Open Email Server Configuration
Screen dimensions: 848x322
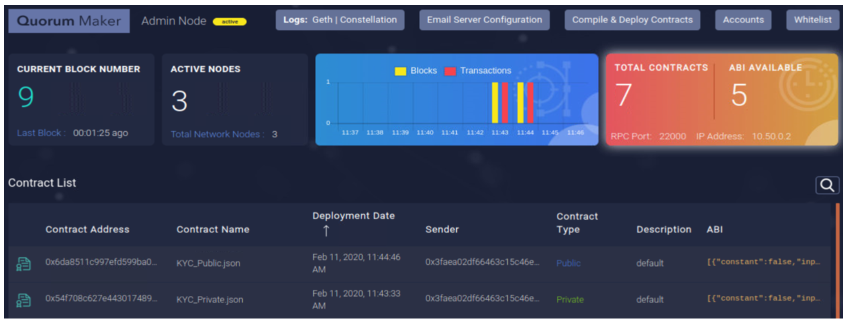coord(484,20)
